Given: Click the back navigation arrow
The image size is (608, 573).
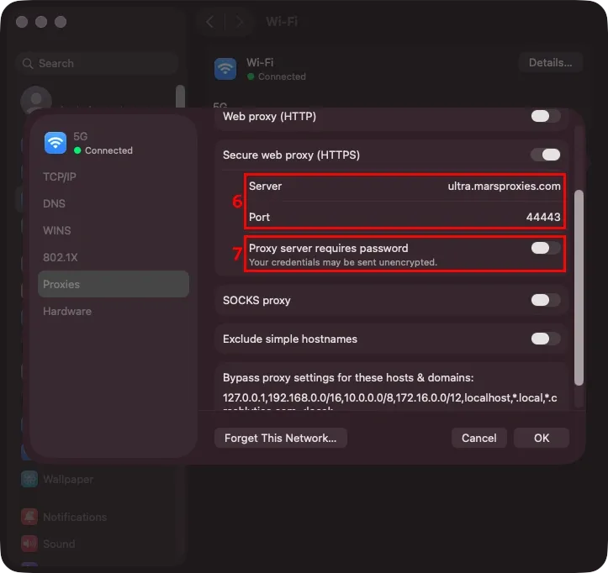Looking at the screenshot, I should pyautogui.click(x=209, y=22).
